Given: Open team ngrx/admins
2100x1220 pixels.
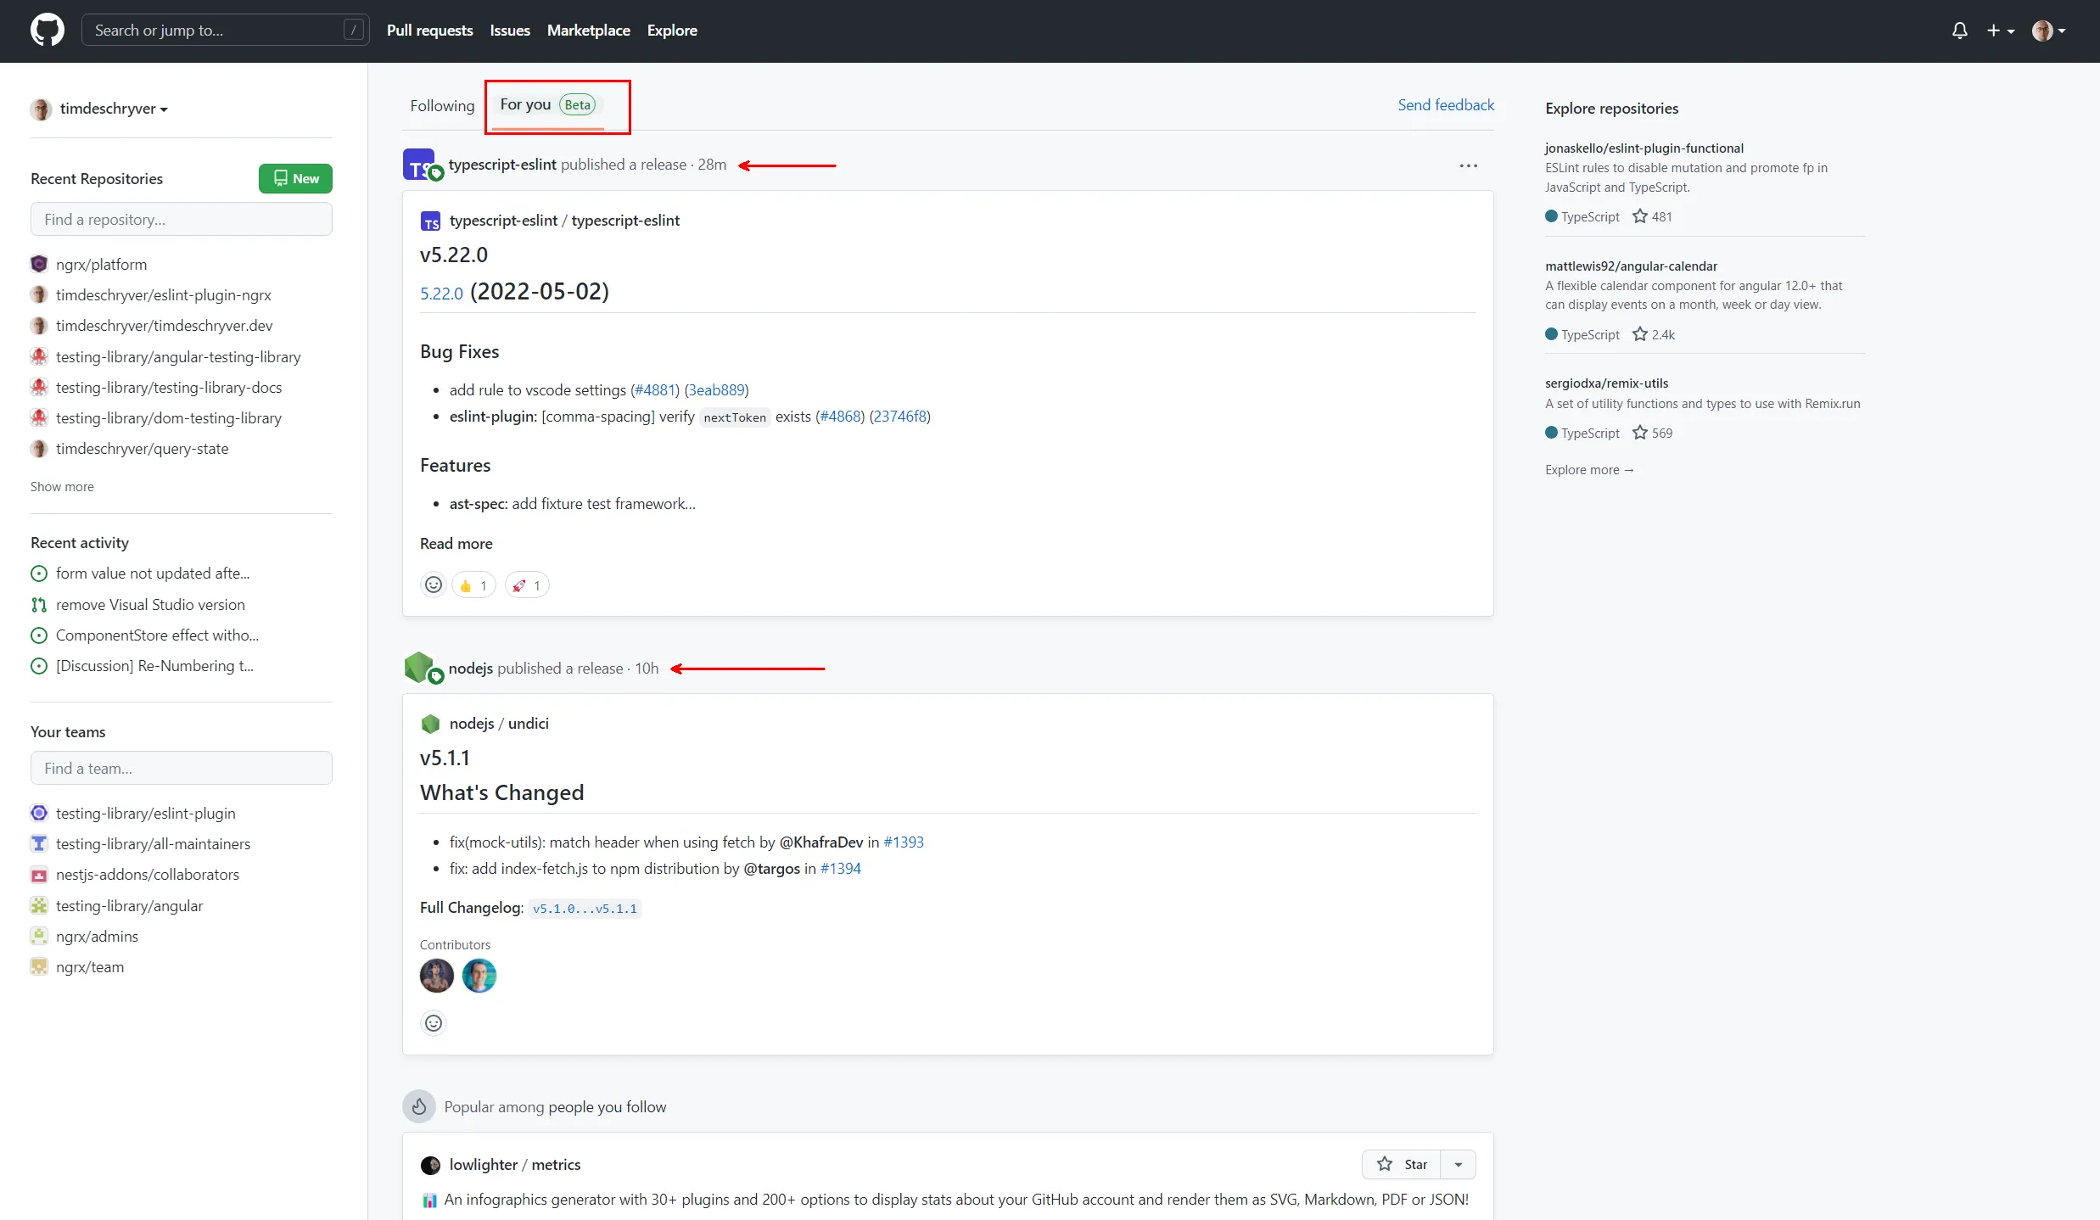Looking at the screenshot, I should click(x=97, y=936).
